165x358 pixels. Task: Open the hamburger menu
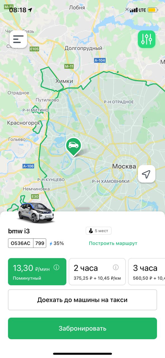coord(18,39)
